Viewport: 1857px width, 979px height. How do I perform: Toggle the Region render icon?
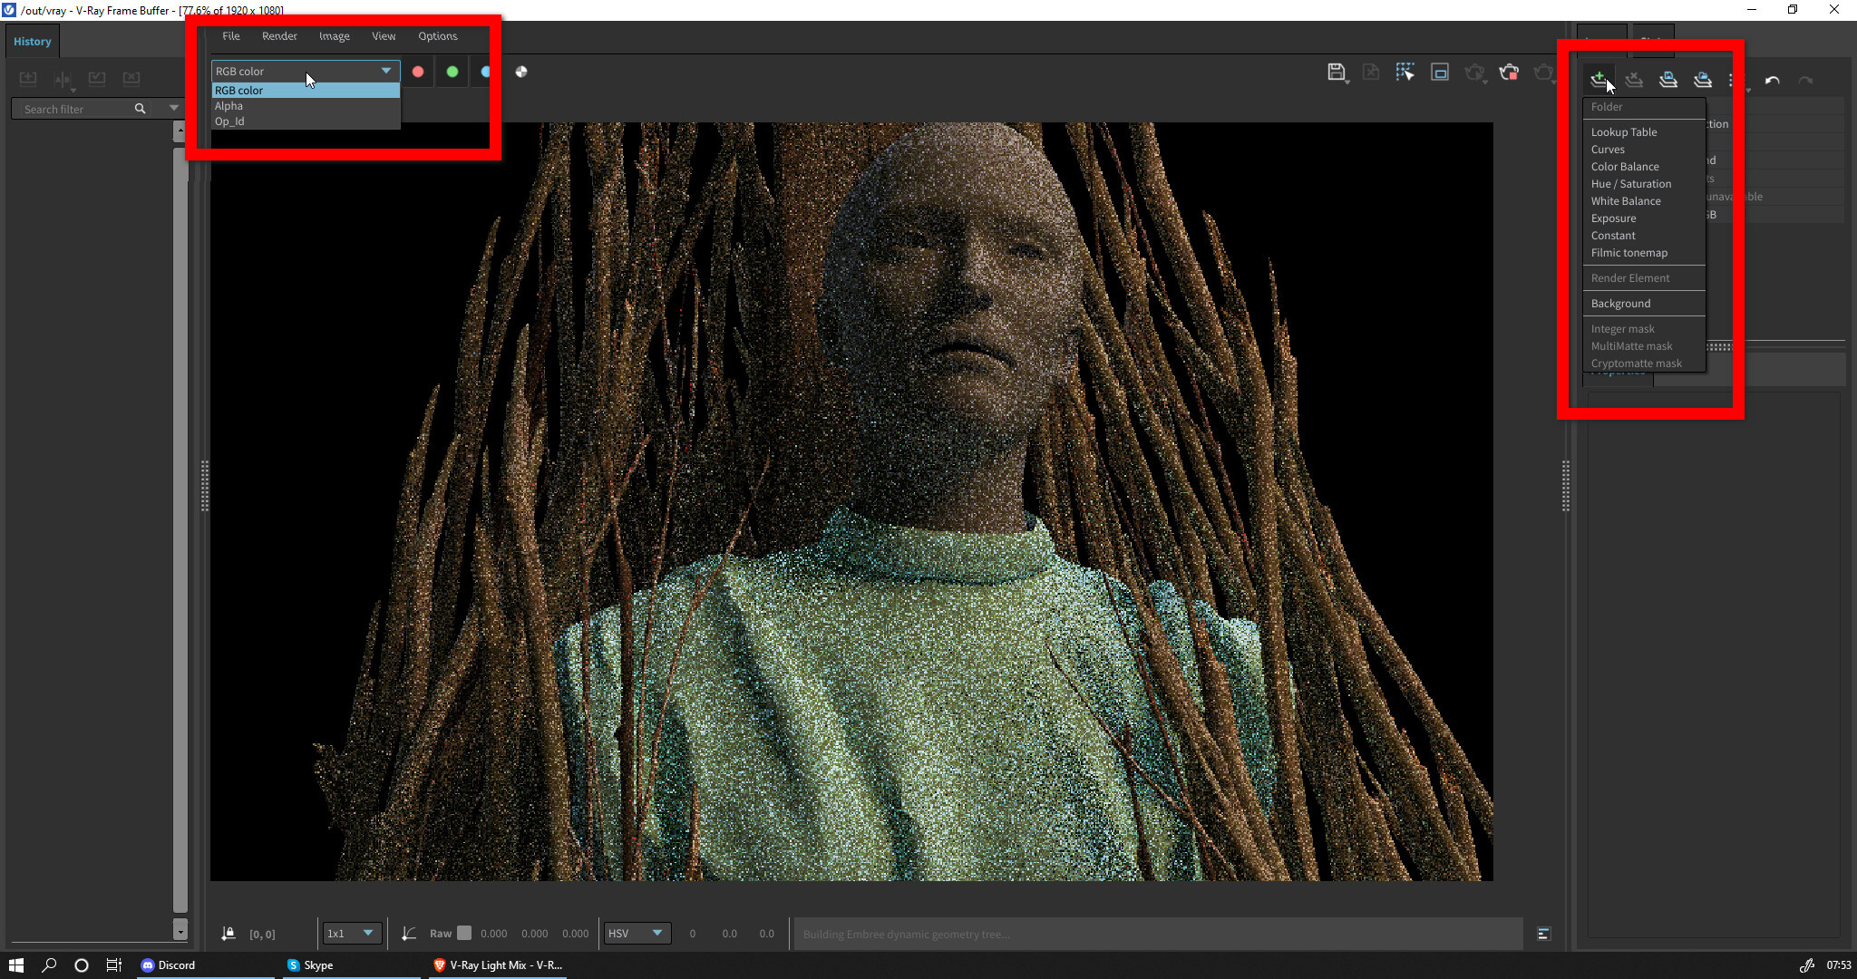[x=1440, y=72]
